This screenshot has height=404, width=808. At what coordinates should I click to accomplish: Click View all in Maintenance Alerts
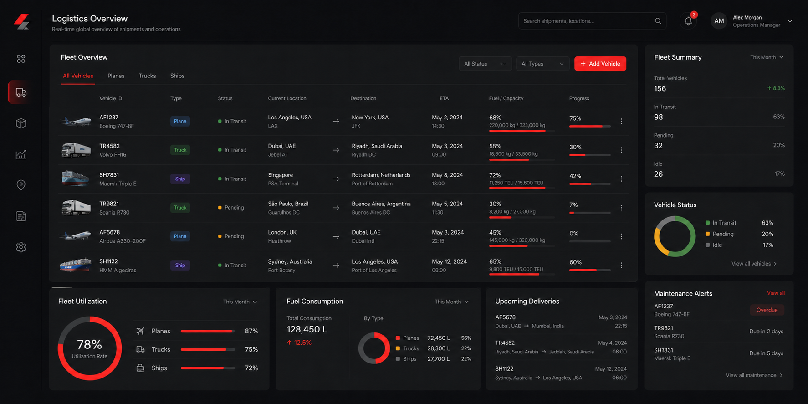coord(776,293)
